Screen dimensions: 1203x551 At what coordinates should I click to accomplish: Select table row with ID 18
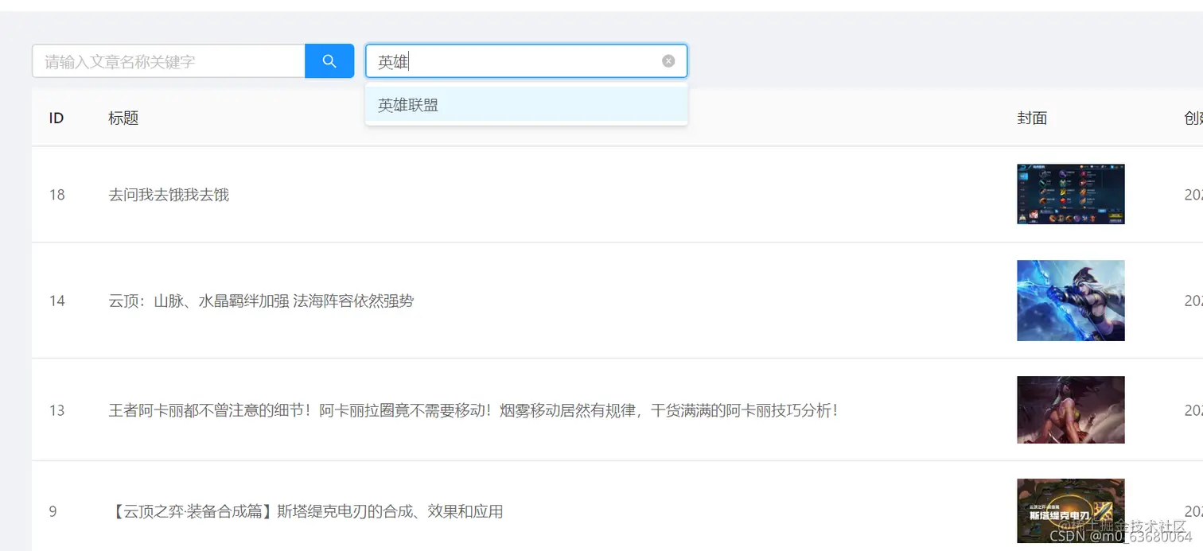(56, 194)
